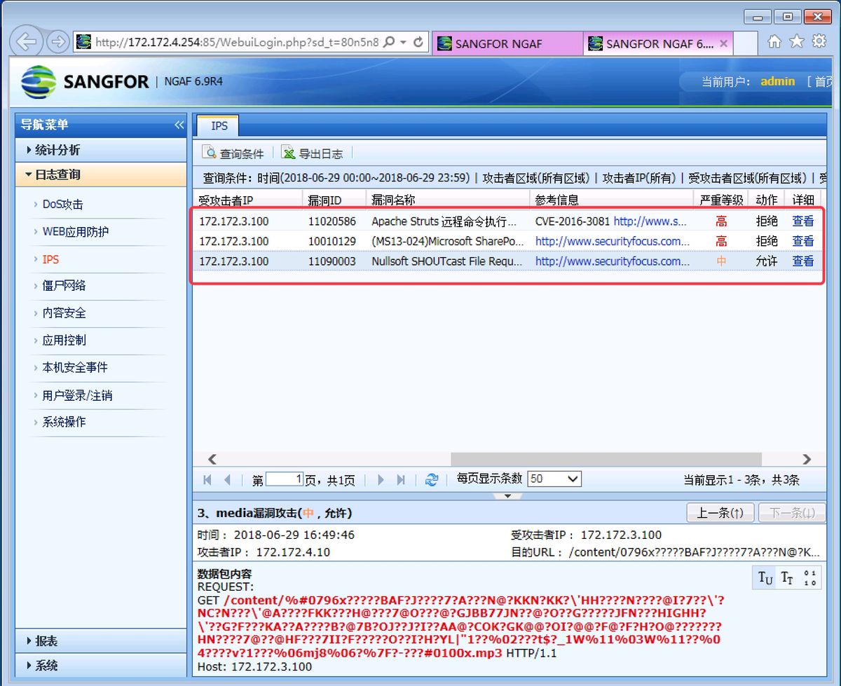The height and width of the screenshot is (686, 841).
Task: Refresh the log list with pager refresh icon
Action: [x=432, y=480]
